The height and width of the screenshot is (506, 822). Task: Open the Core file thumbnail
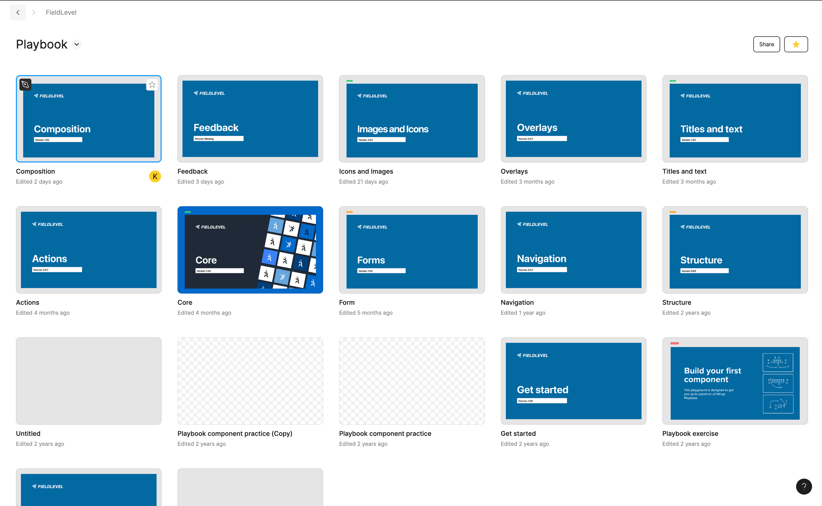[250, 250]
